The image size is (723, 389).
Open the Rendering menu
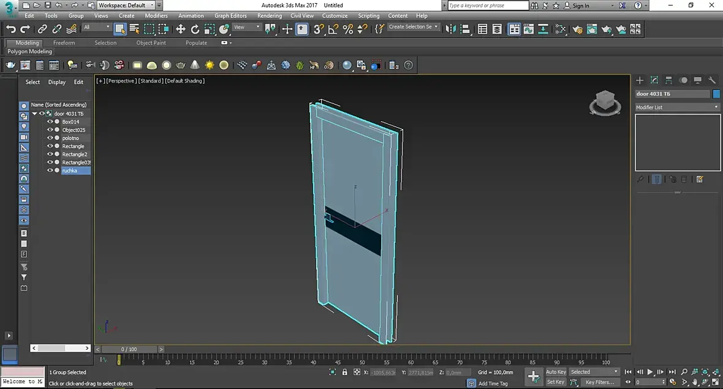click(x=269, y=16)
